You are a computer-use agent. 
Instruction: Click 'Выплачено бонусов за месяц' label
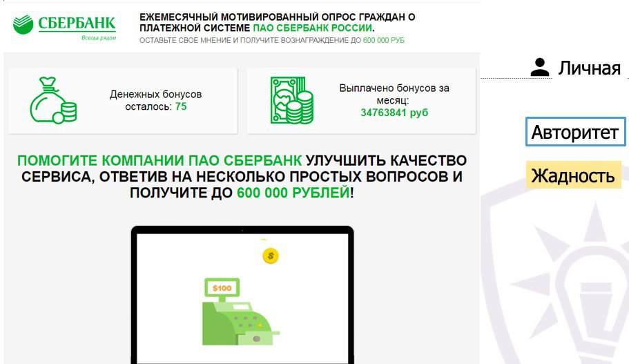(394, 94)
